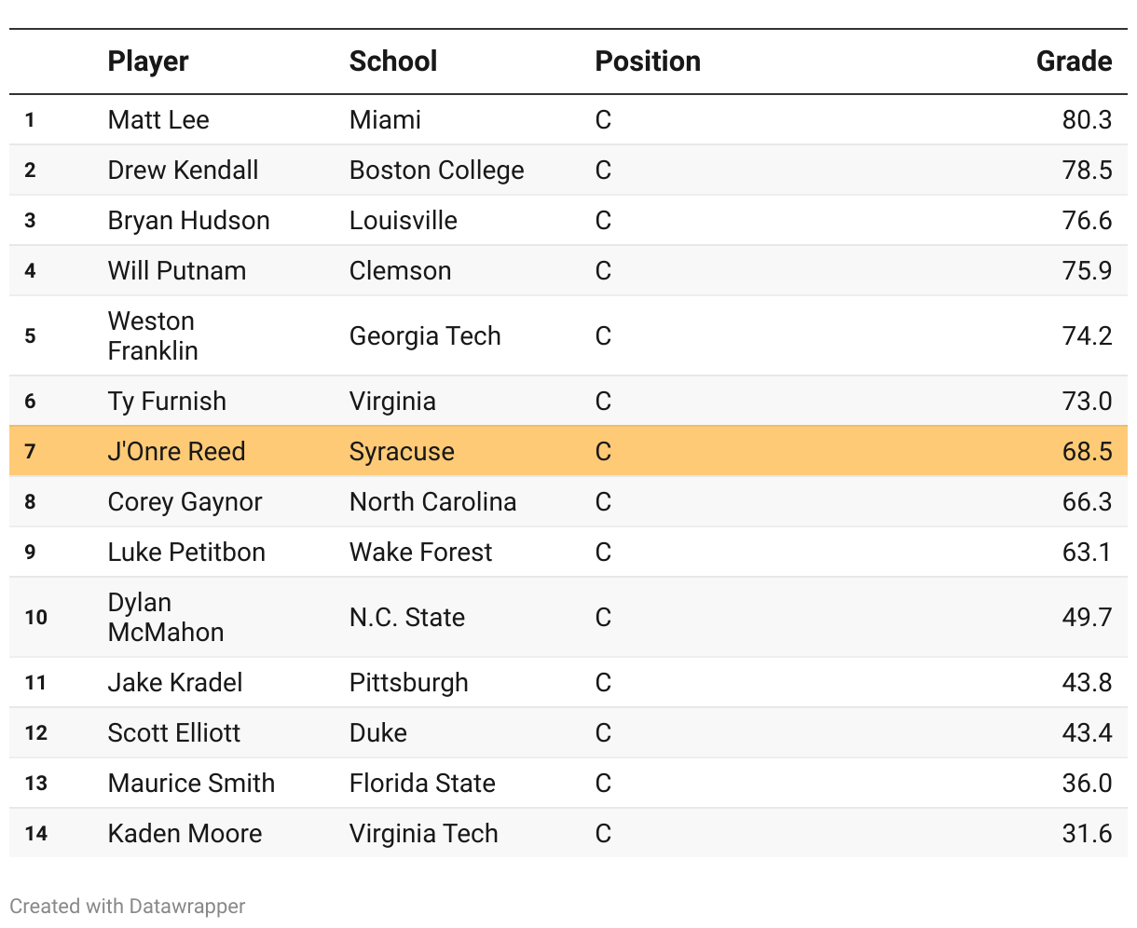This screenshot has height=928, width=1137.
Task: Click Drew Kendall in the table
Action: [x=183, y=171]
